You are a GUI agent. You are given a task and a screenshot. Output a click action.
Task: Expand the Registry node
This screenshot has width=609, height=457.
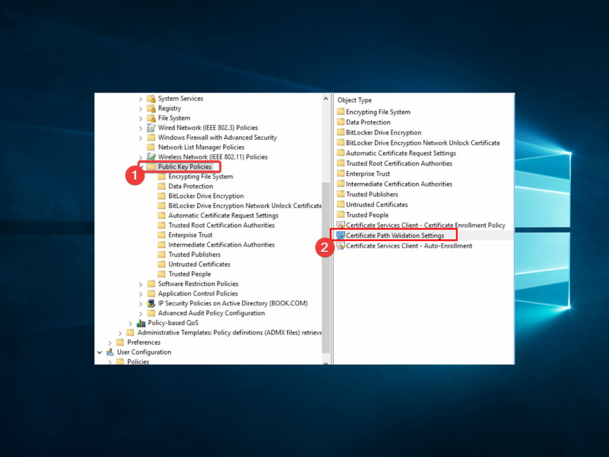tap(141, 108)
